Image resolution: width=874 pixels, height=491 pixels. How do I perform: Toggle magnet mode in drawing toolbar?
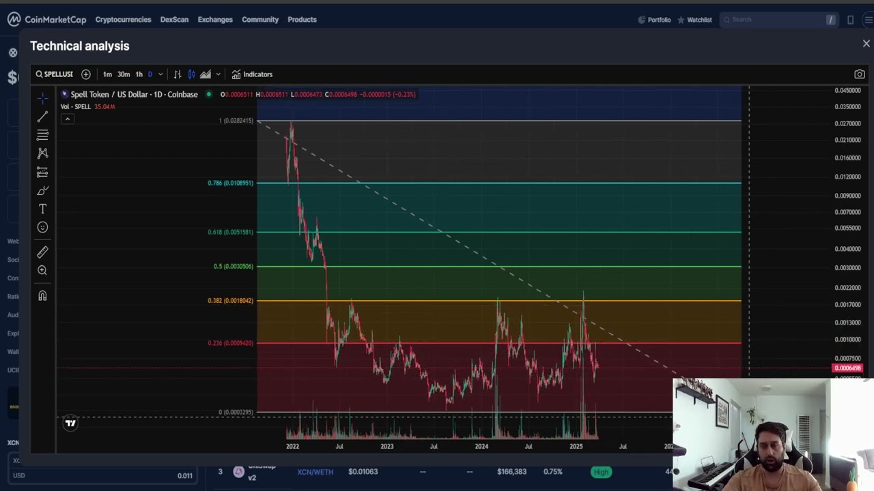tap(42, 295)
